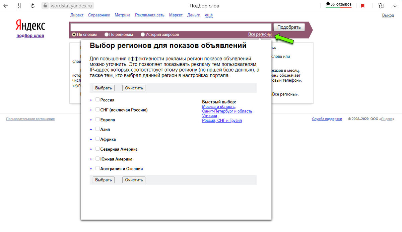
Task: Open downloads with the down-arrow icon
Action: coord(395,6)
